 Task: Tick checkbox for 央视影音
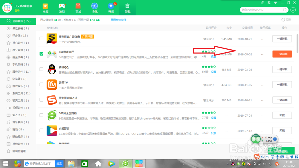click(41, 130)
